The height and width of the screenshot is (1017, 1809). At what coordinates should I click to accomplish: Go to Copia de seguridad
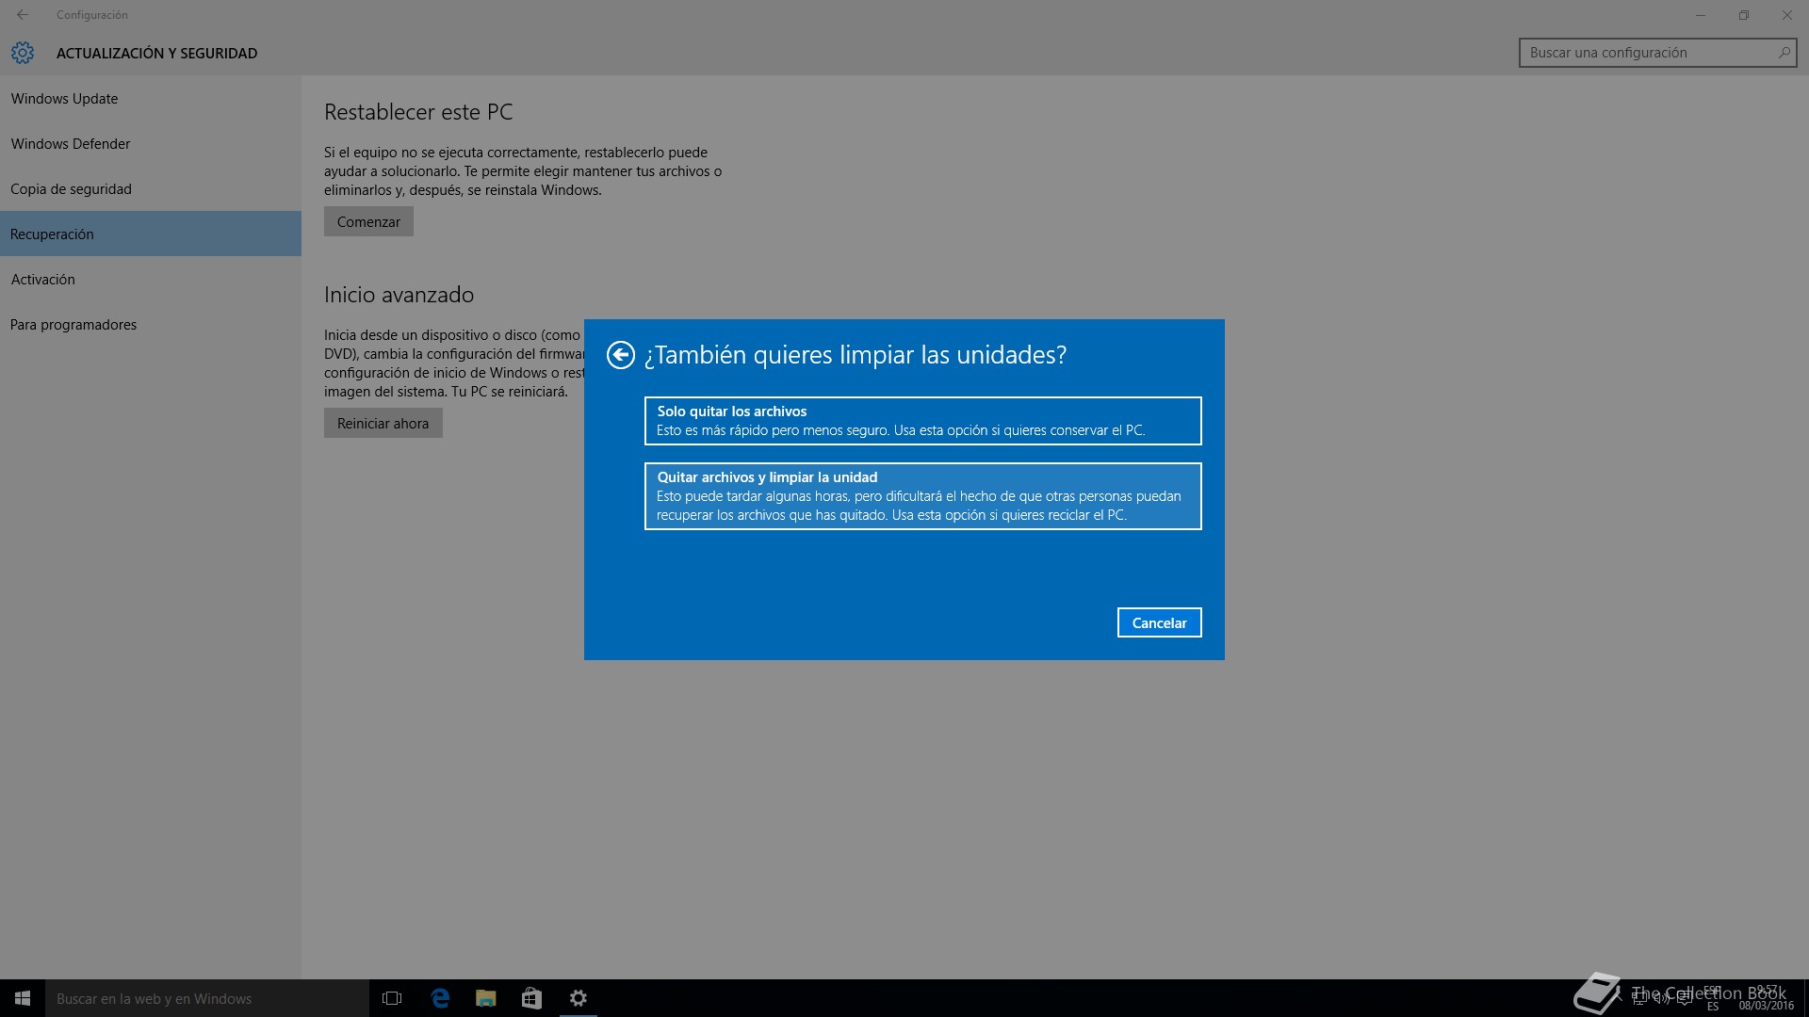(71, 189)
